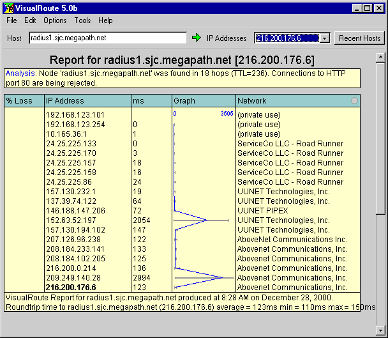Click the Network column header
Screen dimensions: 388x338
298,100
